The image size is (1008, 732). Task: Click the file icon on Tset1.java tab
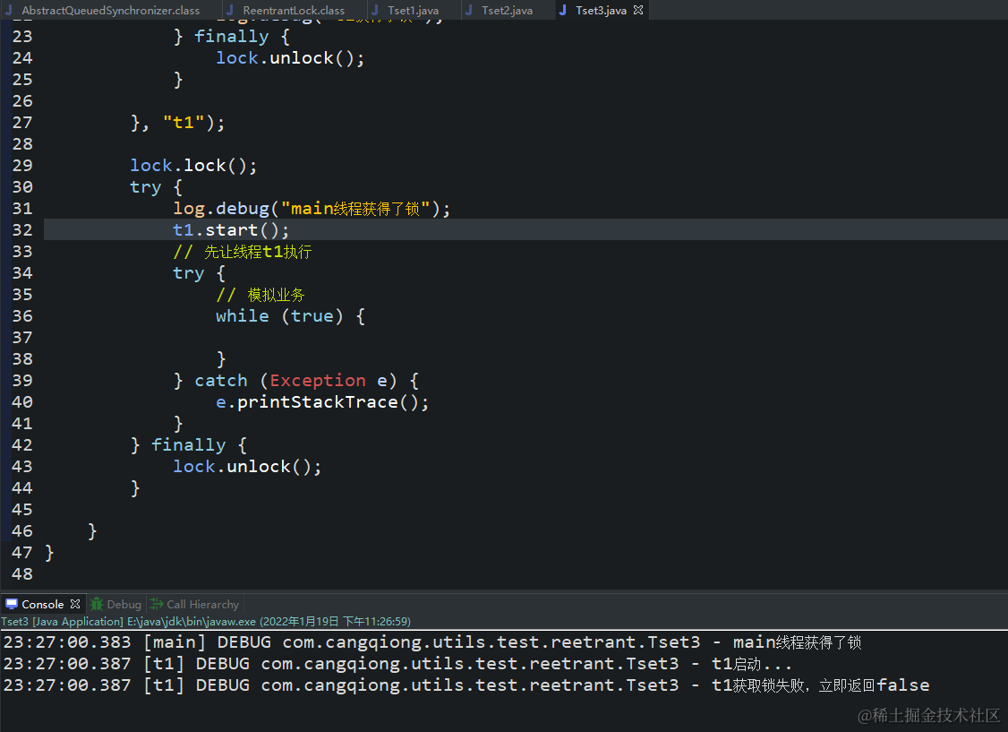coord(375,10)
